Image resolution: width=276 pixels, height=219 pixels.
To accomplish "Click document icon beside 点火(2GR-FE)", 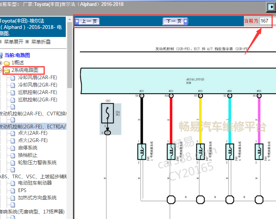I will pos(13,141).
